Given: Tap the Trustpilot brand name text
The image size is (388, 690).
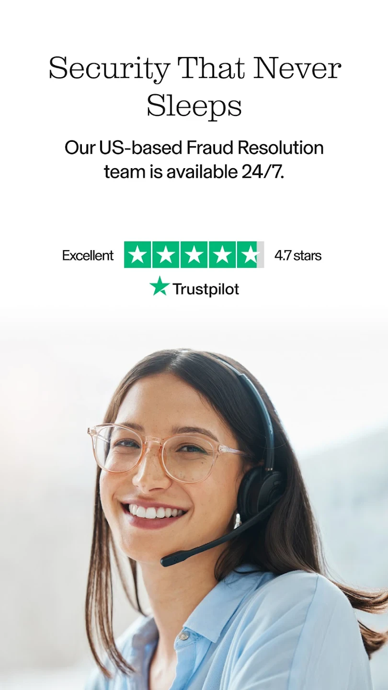Looking at the screenshot, I should click(x=205, y=289).
